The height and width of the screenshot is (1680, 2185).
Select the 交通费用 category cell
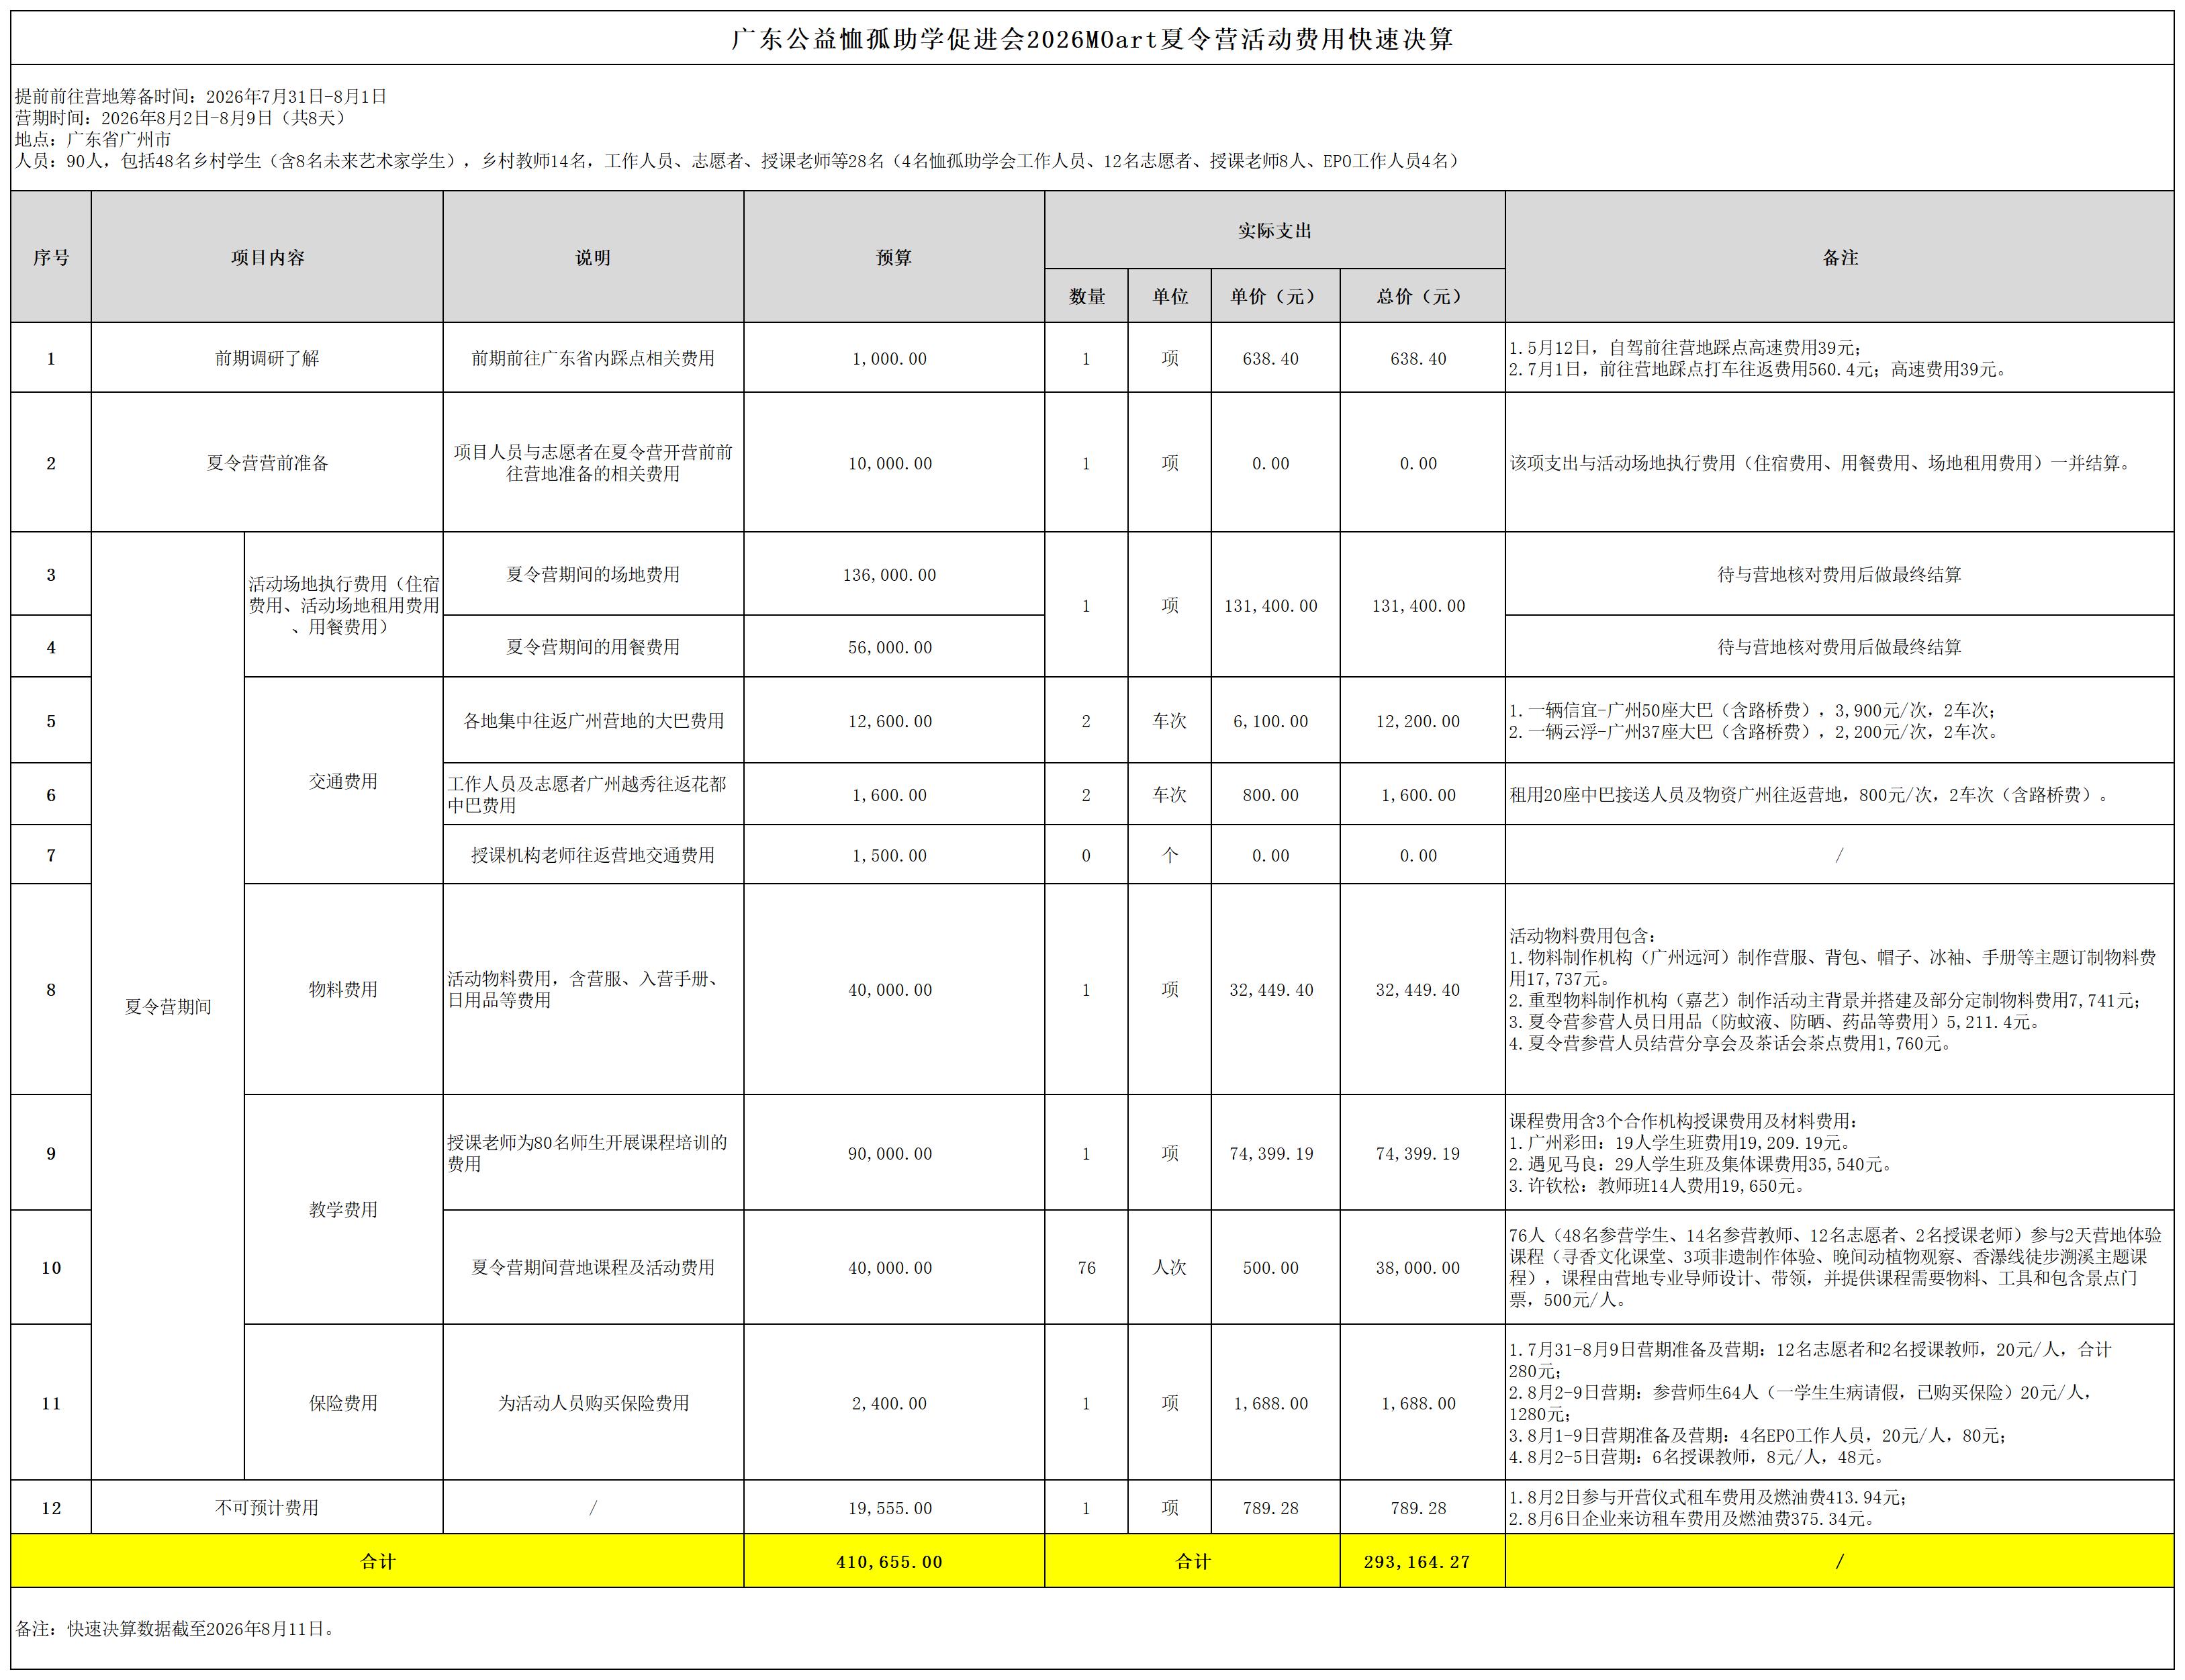344,781
